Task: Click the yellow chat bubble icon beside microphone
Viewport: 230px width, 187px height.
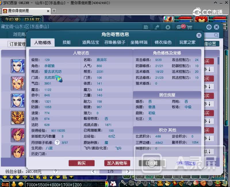Action: click(21, 184)
